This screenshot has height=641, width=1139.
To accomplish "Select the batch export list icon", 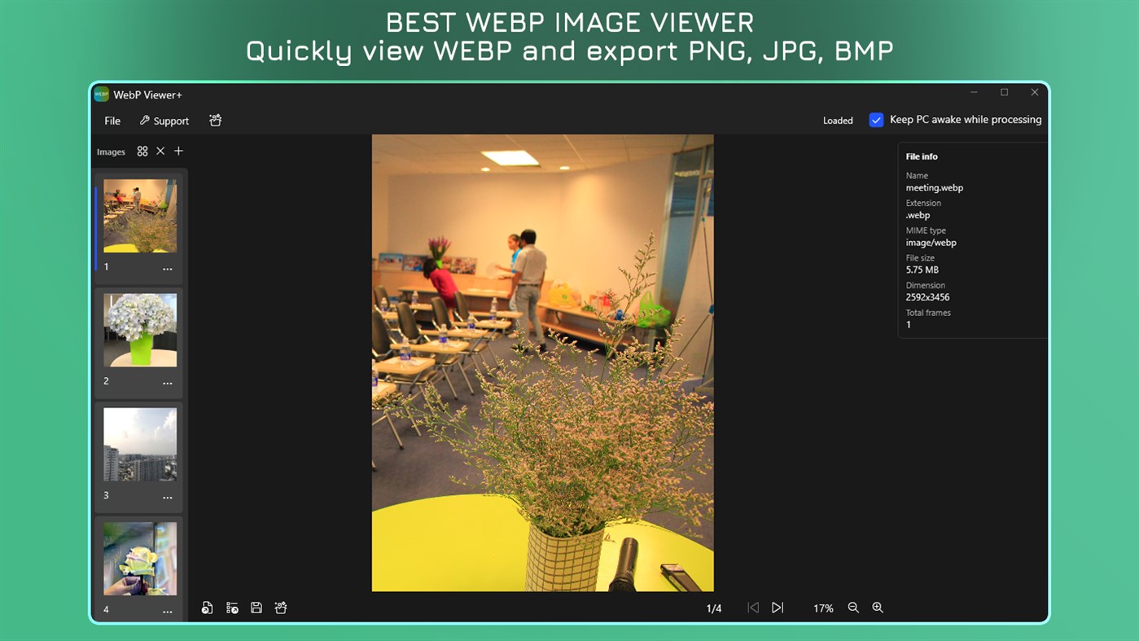I will pos(231,608).
